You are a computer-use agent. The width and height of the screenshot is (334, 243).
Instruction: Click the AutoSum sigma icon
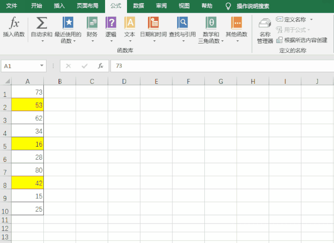click(42, 23)
